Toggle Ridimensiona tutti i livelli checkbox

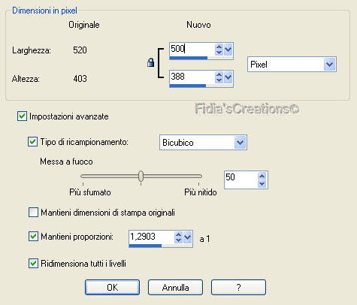pyautogui.click(x=33, y=264)
